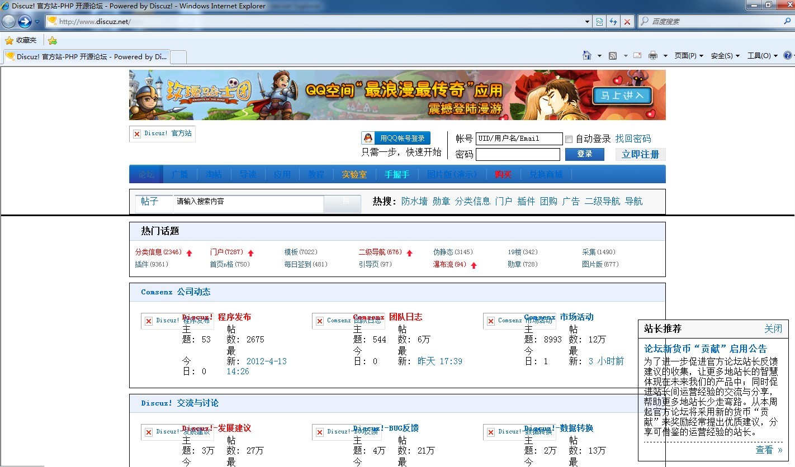Click the 立即注册 register link
Screen dimensions: 795x467
point(641,155)
